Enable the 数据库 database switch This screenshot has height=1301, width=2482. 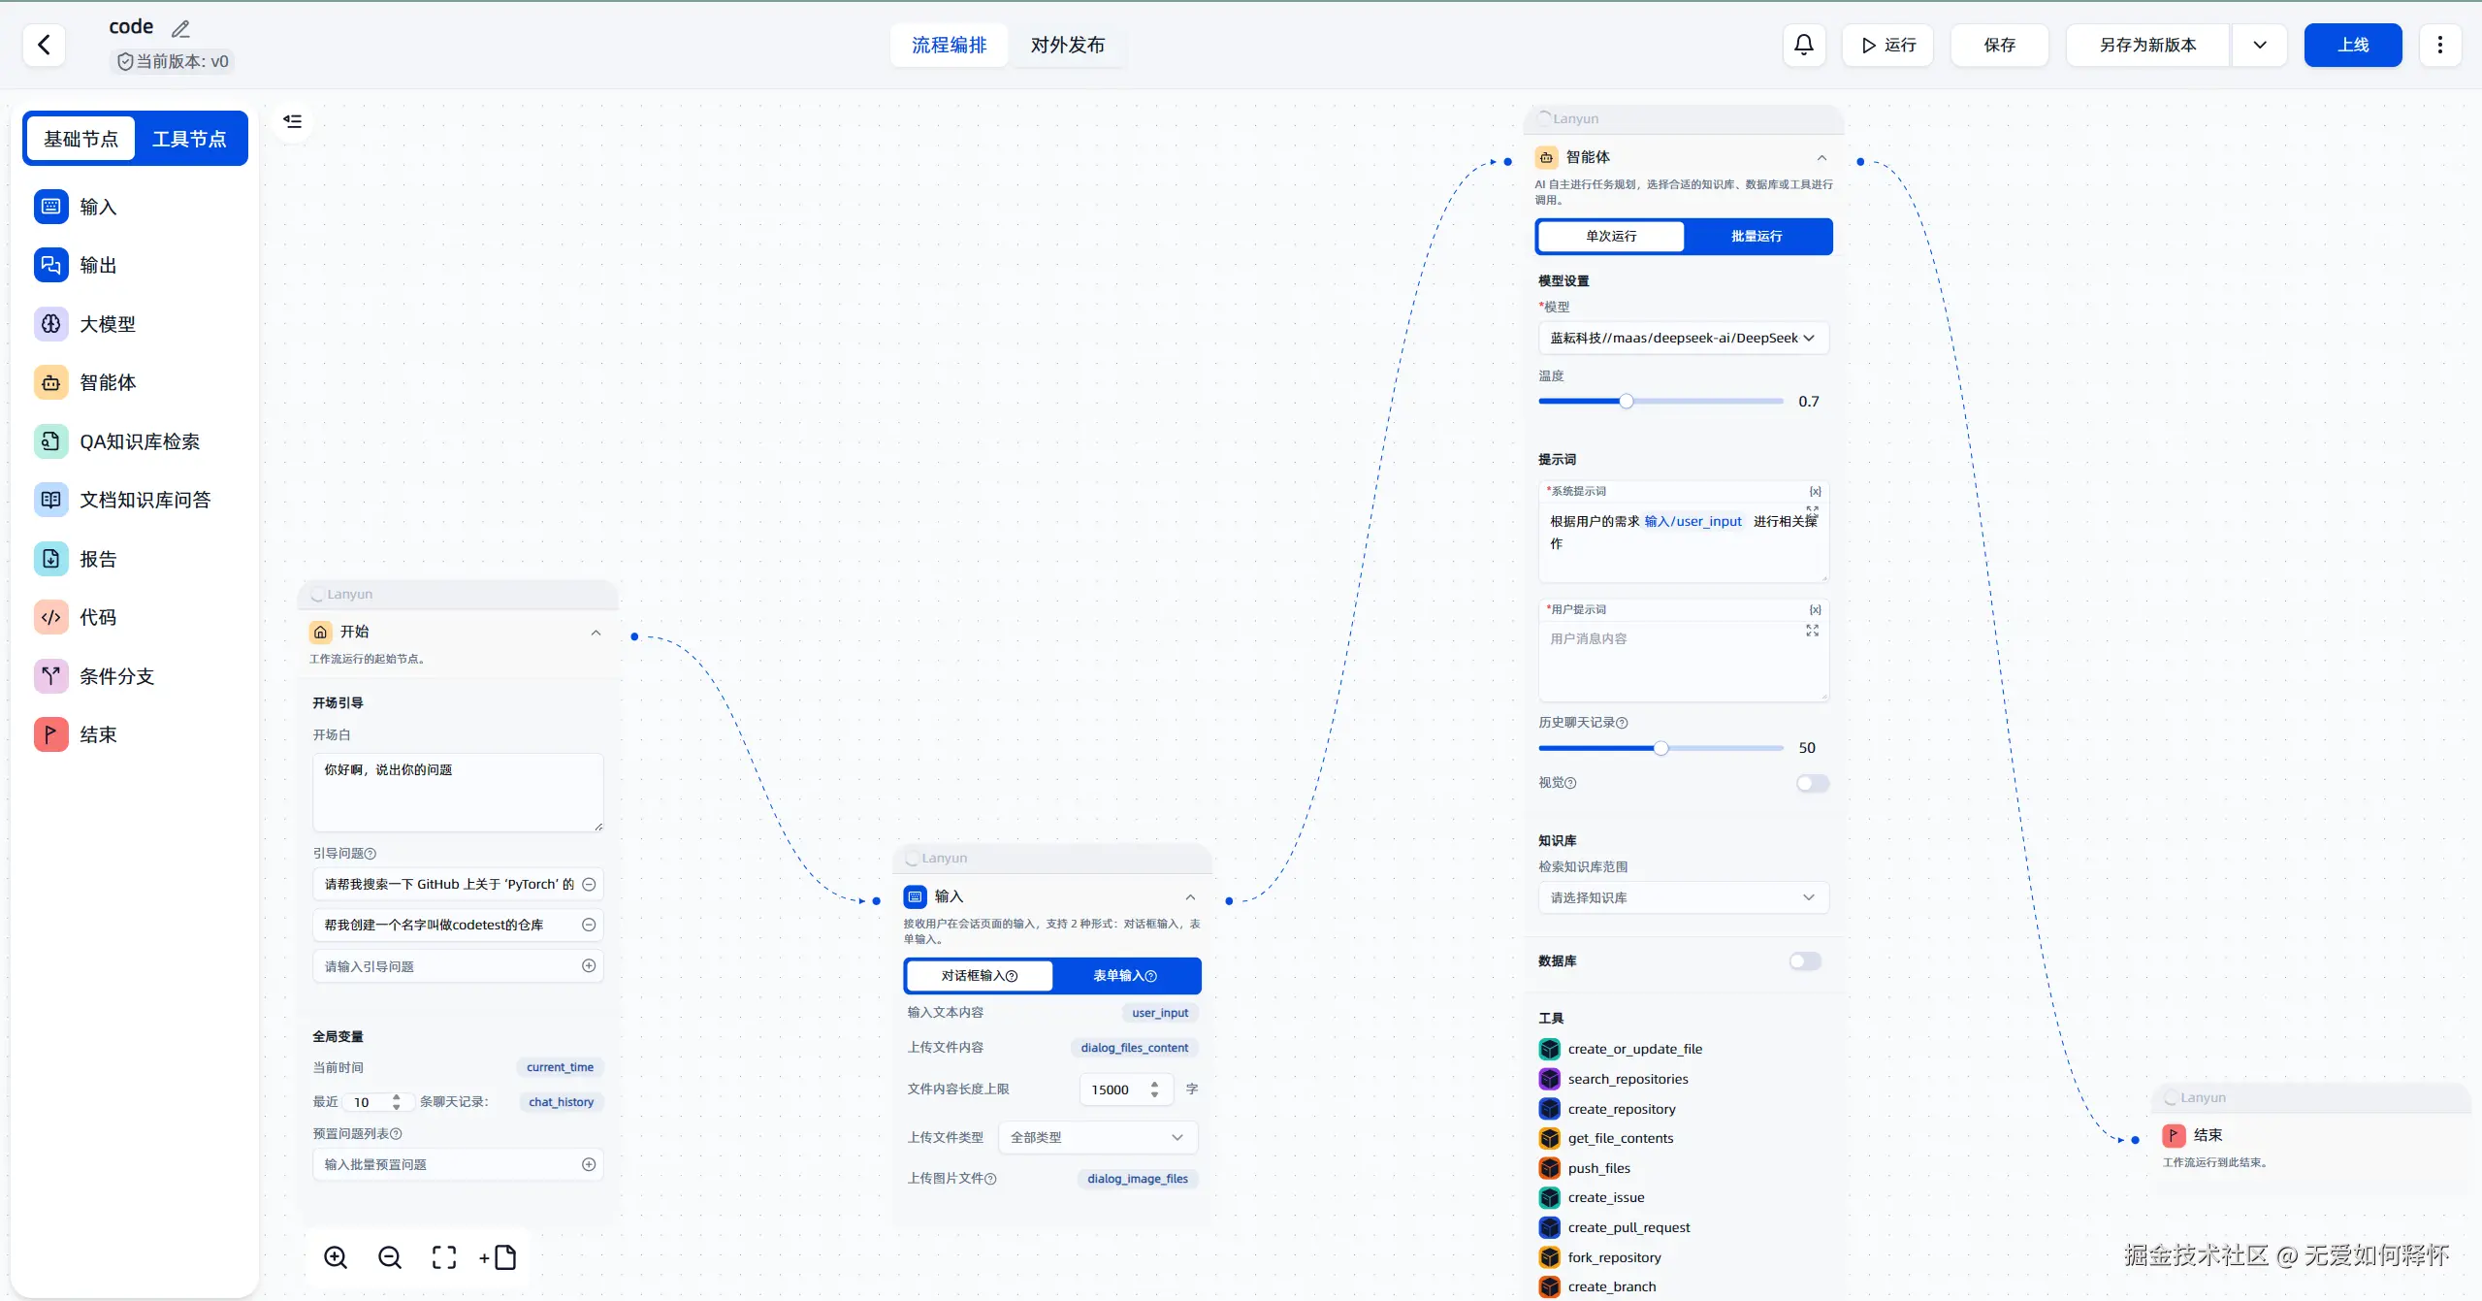point(1804,960)
